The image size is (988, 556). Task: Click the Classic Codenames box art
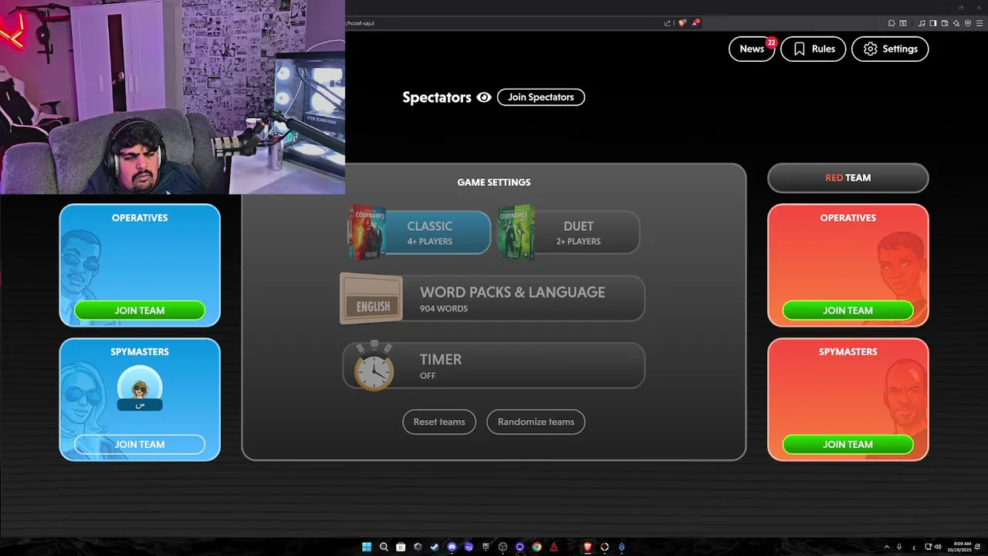[x=367, y=232]
